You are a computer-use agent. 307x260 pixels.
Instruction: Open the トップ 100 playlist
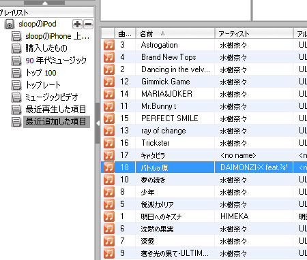tap(41, 73)
